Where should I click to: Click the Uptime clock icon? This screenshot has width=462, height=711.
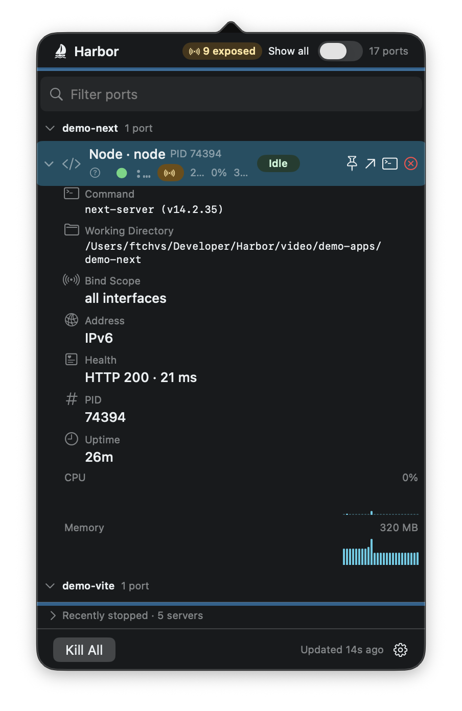point(72,439)
